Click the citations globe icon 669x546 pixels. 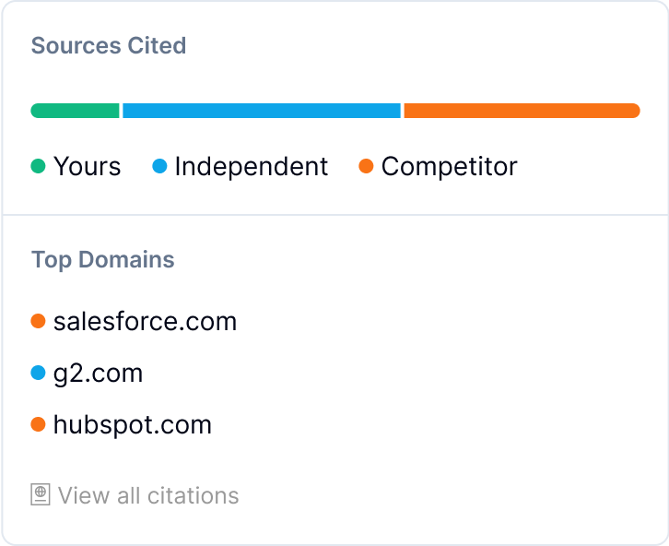click(41, 494)
